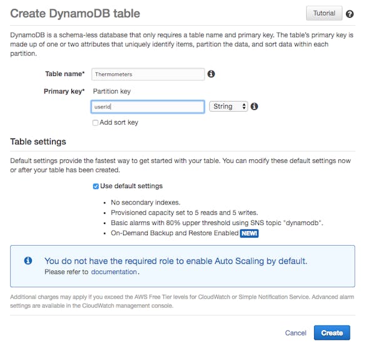Click the info icon beside Table name
This screenshot has height=348, width=373.
211,74
